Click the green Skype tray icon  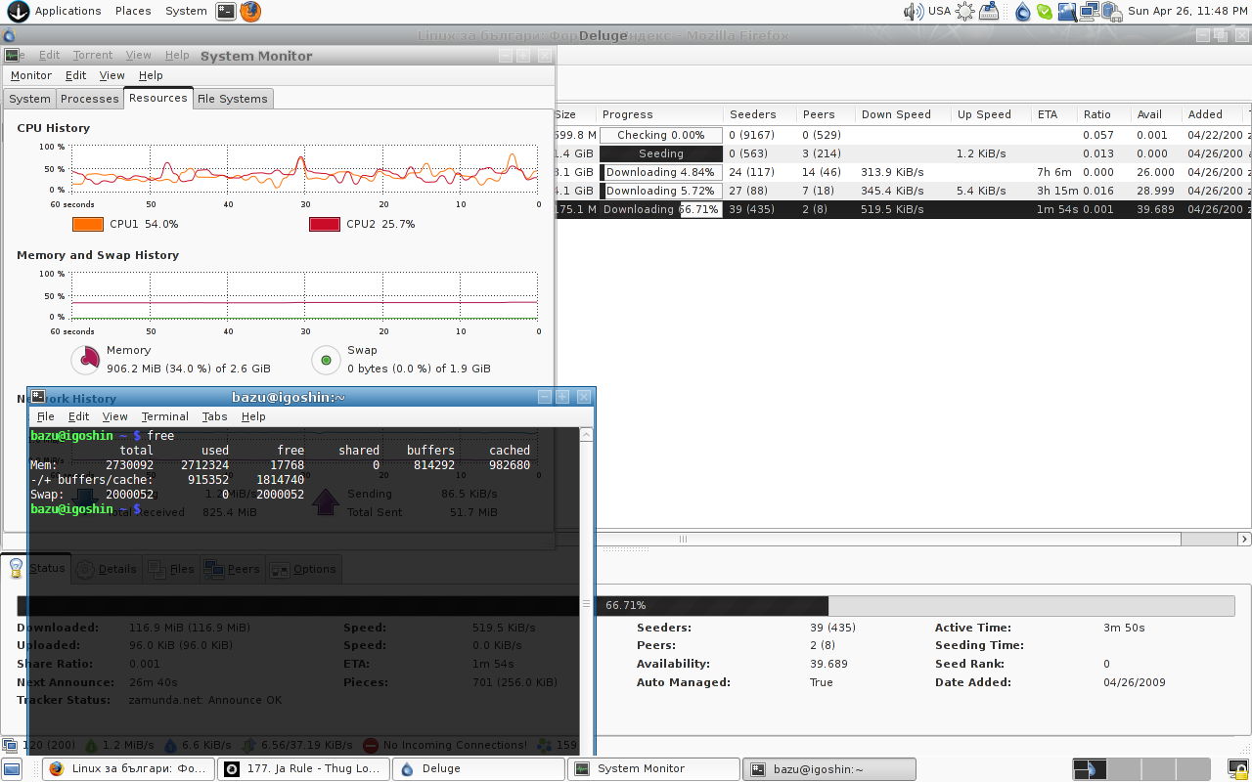point(1045,12)
